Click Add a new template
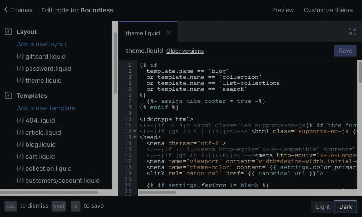Screen dimensions: 362x217 tap(46, 108)
